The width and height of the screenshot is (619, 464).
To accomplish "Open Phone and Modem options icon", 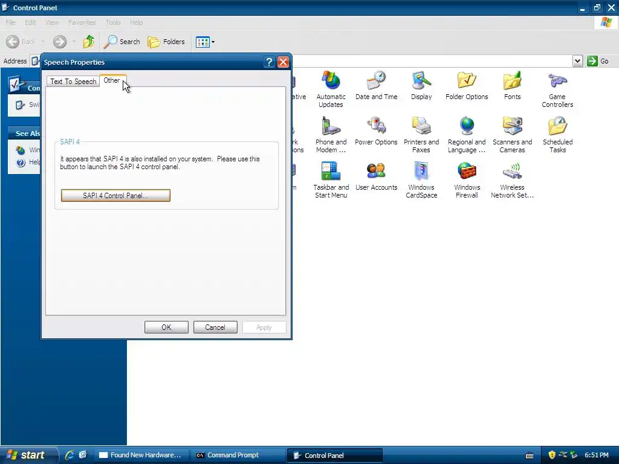I will (x=331, y=135).
